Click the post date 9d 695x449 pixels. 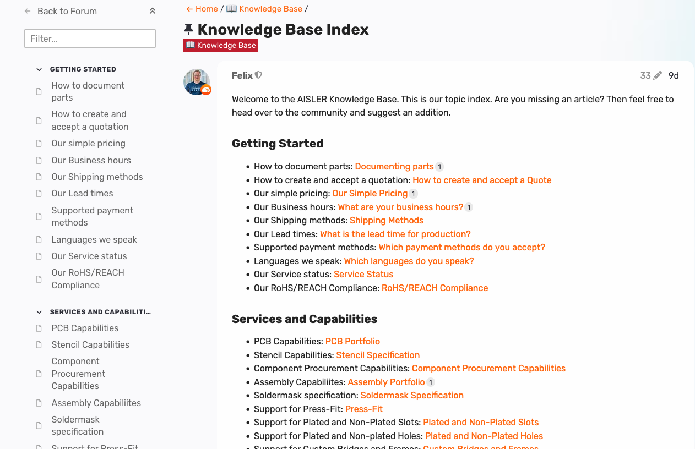tap(674, 76)
